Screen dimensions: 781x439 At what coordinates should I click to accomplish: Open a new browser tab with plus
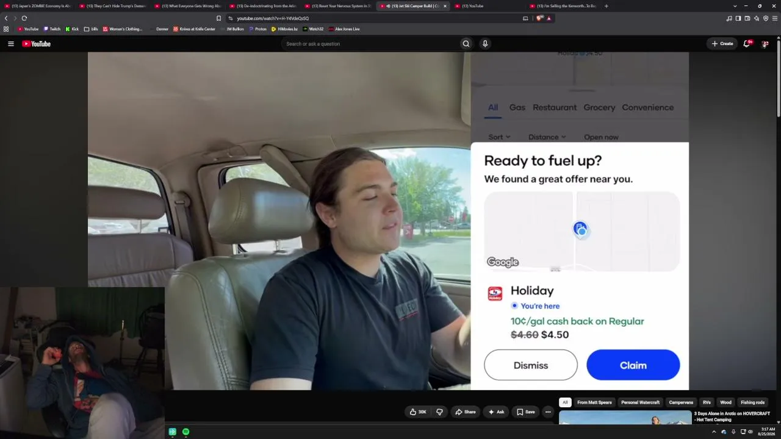coord(606,6)
